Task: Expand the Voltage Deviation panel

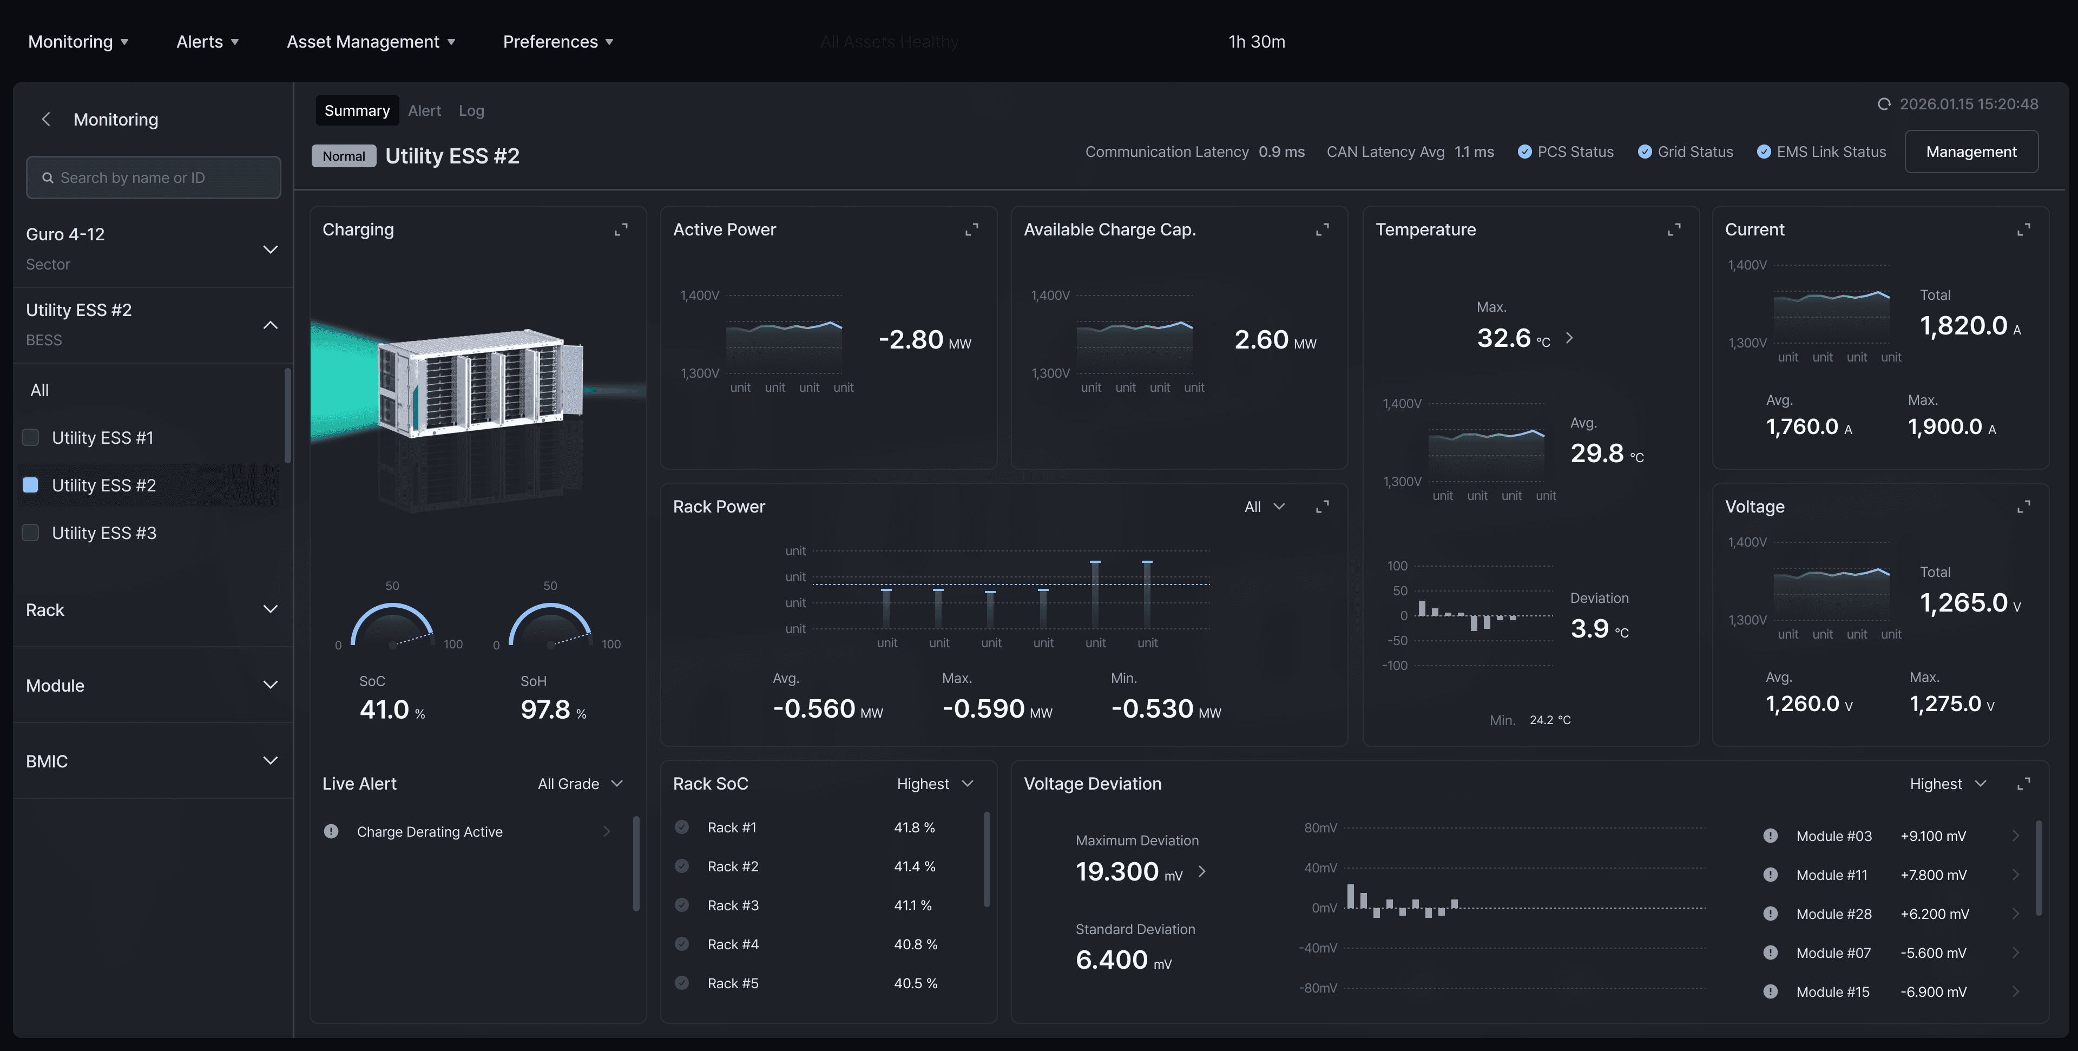Action: click(x=2023, y=784)
